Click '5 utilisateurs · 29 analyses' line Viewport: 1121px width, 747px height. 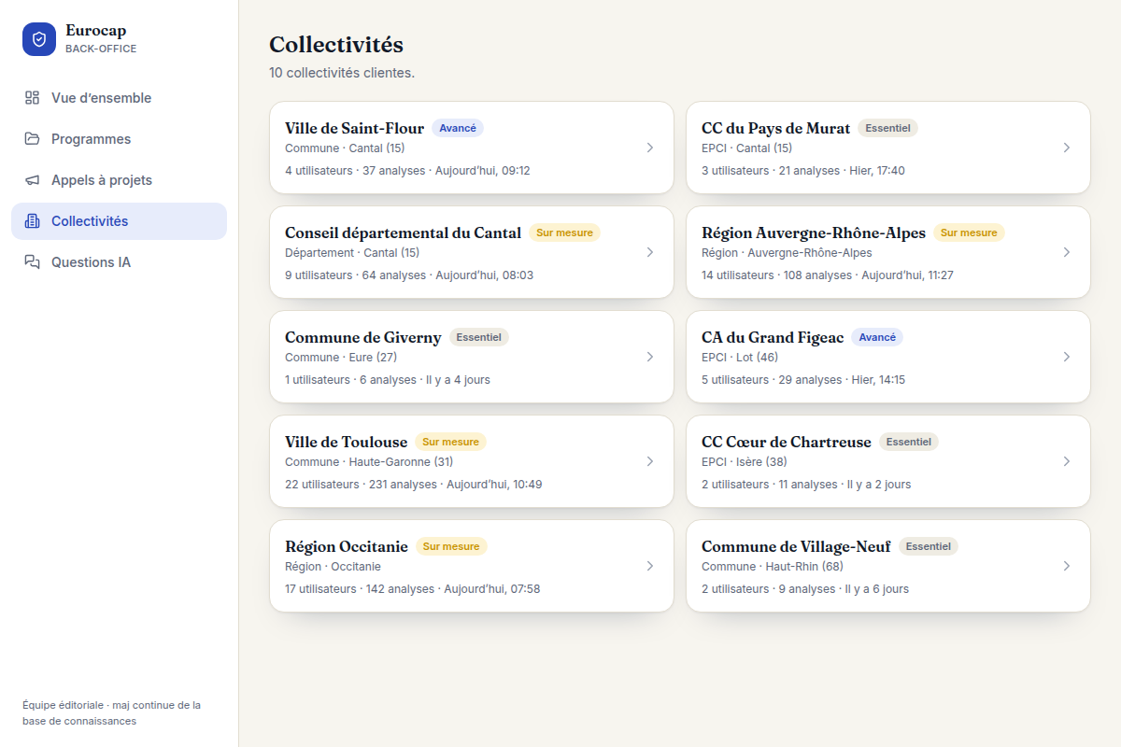pyautogui.click(x=803, y=380)
